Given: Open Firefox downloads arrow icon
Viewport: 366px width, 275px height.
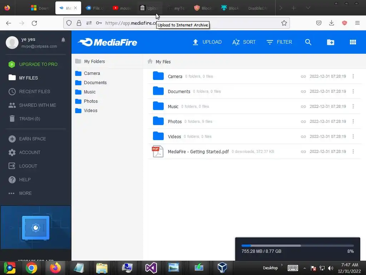Looking at the screenshot, I should (x=331, y=23).
